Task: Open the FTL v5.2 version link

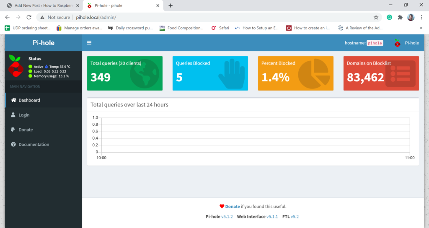Action: coord(295,217)
